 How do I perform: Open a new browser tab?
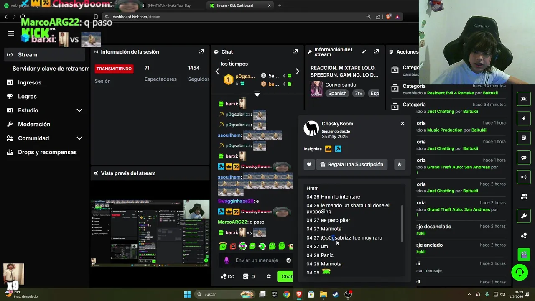pyautogui.click(x=280, y=5)
